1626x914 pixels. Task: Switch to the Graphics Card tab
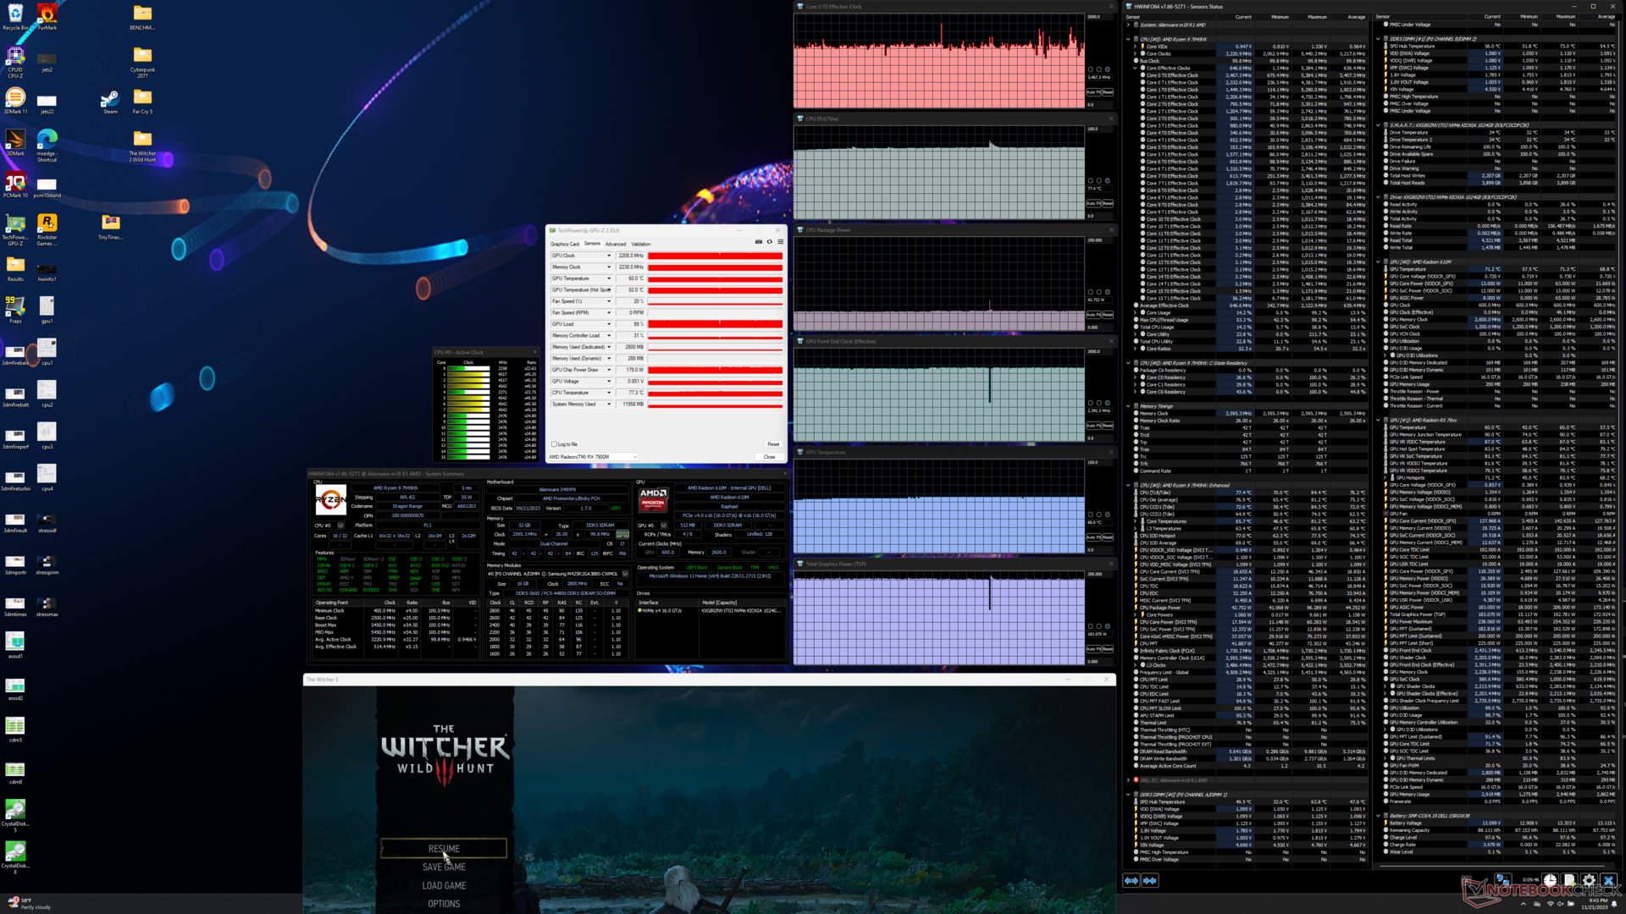(x=565, y=244)
